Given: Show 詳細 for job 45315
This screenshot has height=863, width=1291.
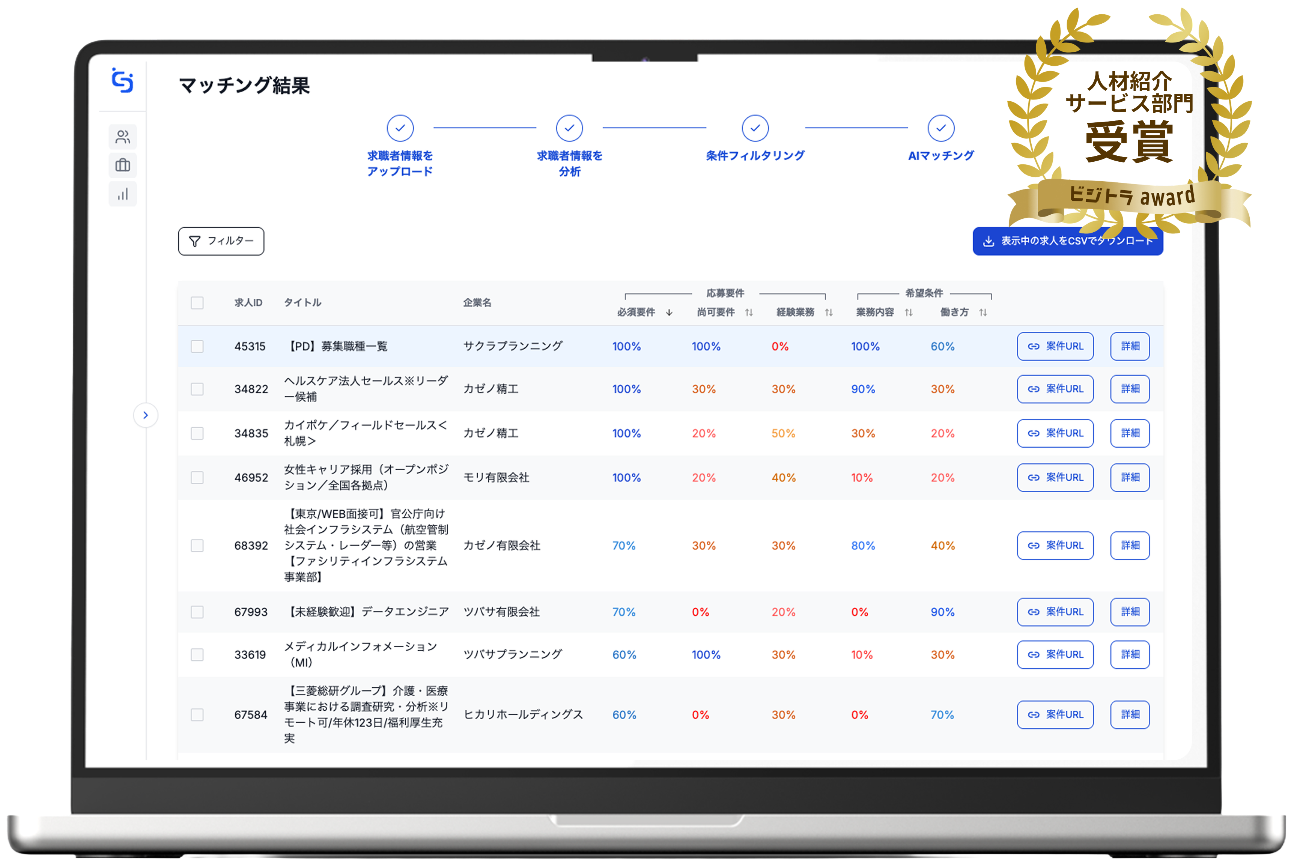Looking at the screenshot, I should [1130, 346].
